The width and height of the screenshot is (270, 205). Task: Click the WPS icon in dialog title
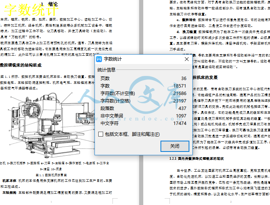(x=99, y=59)
